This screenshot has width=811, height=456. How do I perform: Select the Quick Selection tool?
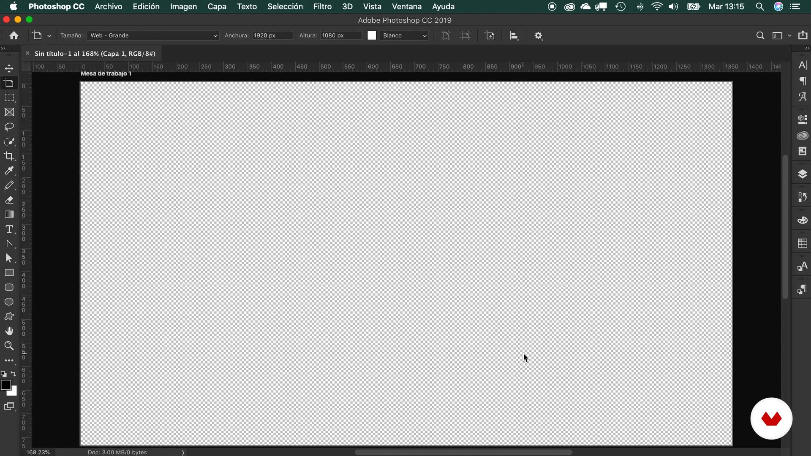tap(9, 141)
